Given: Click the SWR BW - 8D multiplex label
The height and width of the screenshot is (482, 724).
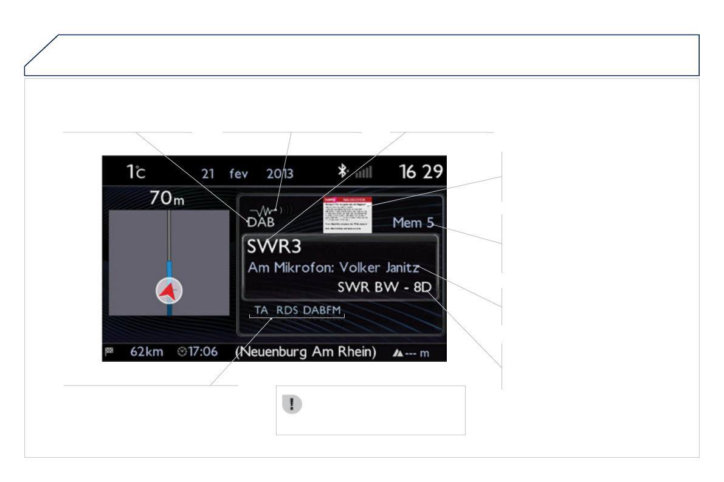Looking at the screenshot, I should point(384,287).
